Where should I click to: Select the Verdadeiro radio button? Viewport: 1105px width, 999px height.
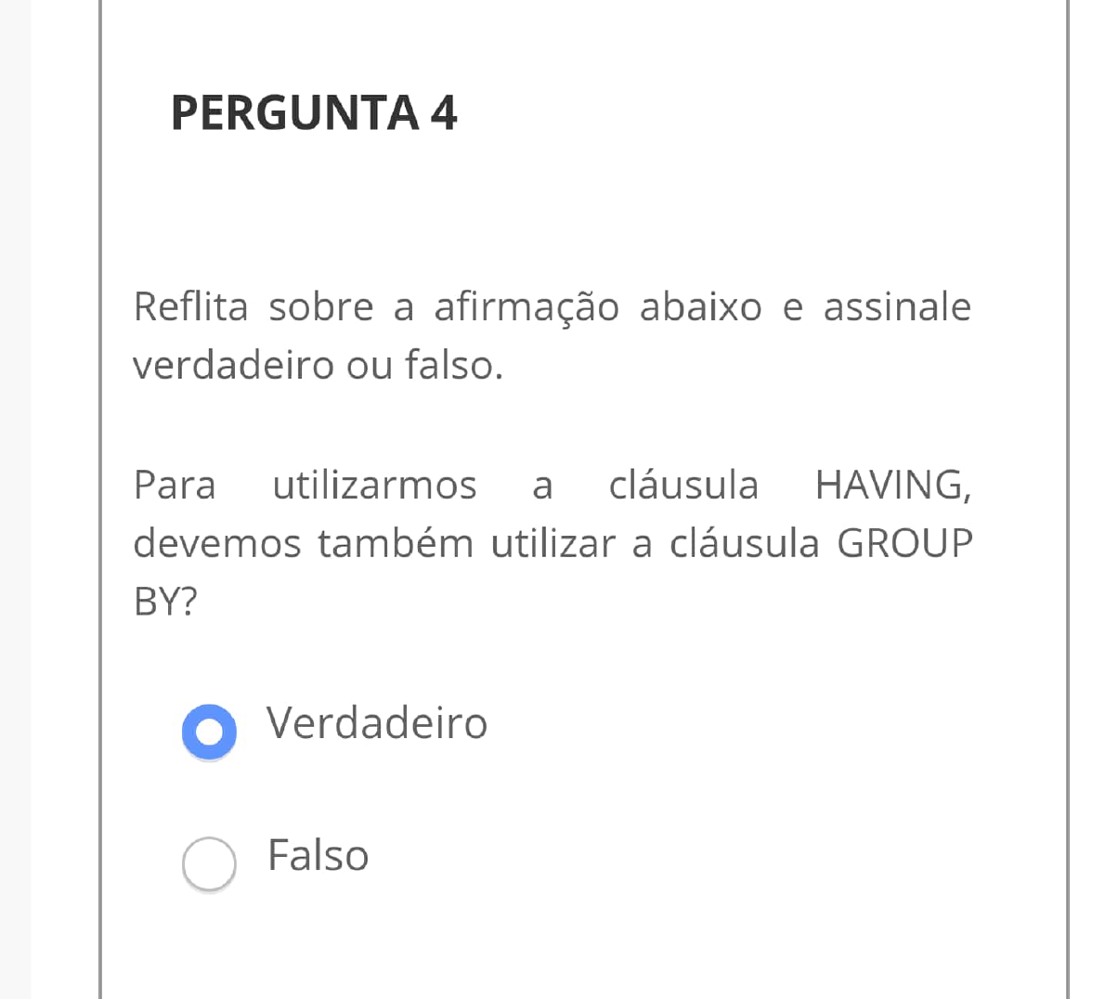coord(209,733)
